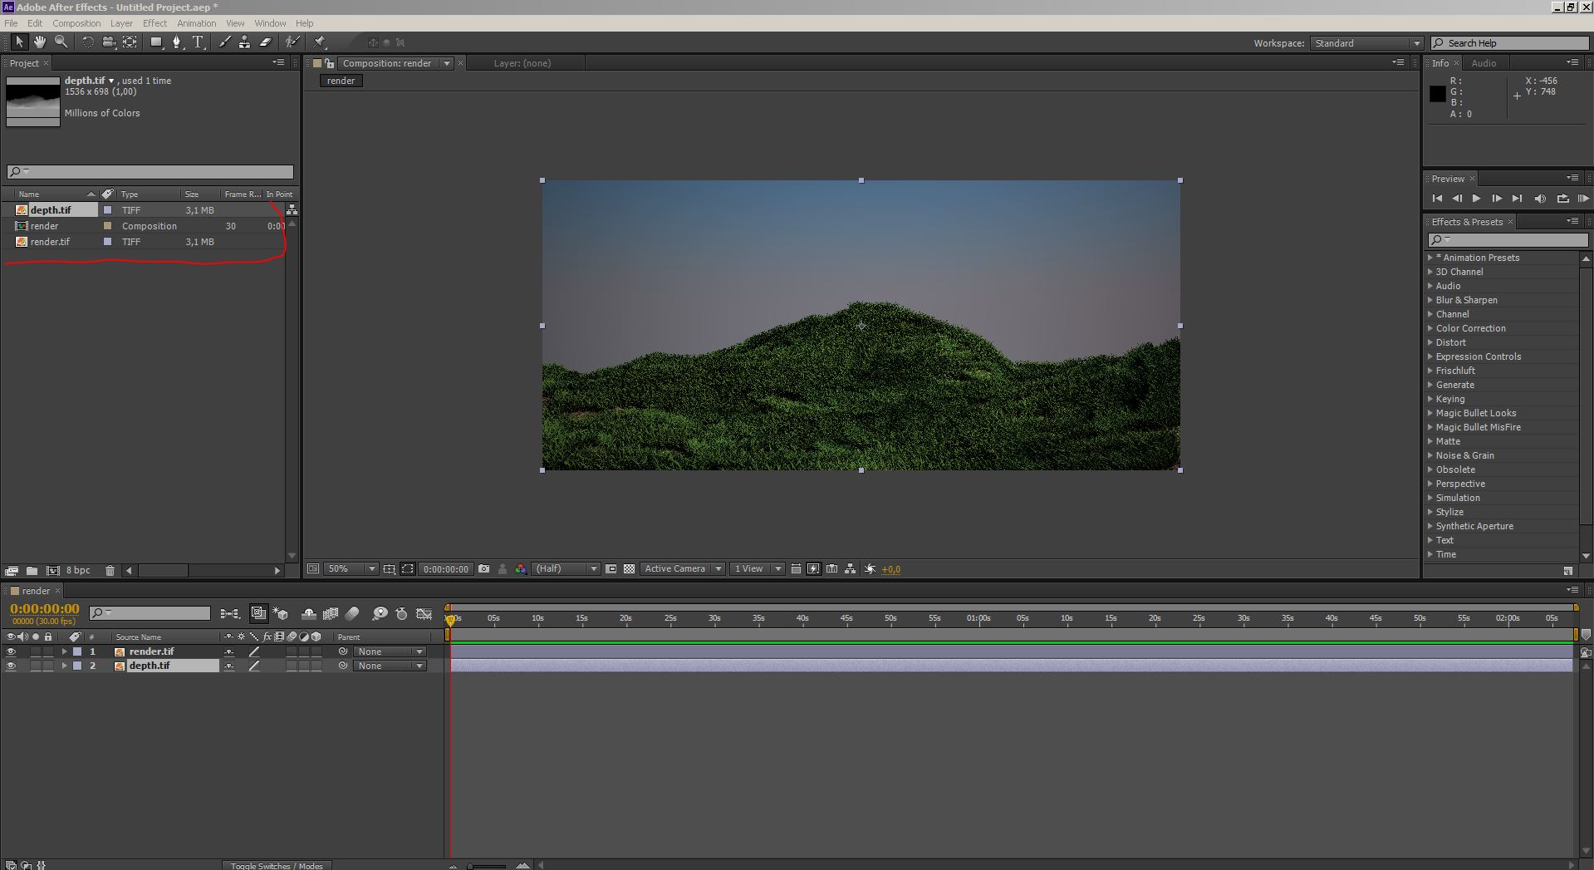The width and height of the screenshot is (1594, 870).
Task: Open the Workspace Standard dropdown
Action: 1366,43
